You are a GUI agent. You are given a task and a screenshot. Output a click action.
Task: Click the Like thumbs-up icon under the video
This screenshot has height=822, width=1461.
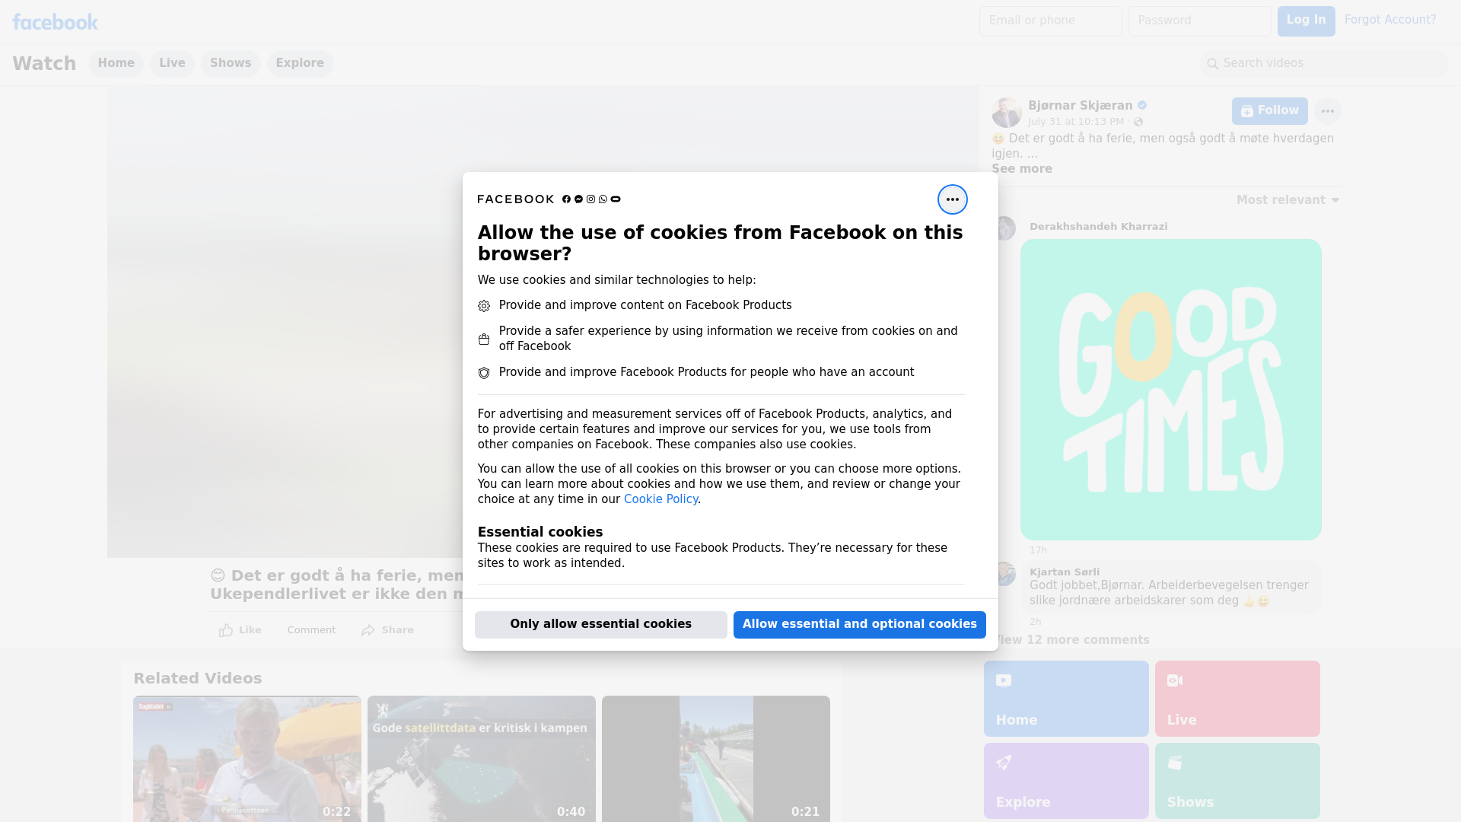[x=226, y=630]
